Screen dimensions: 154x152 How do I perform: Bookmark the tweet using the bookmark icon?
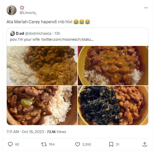111,144
